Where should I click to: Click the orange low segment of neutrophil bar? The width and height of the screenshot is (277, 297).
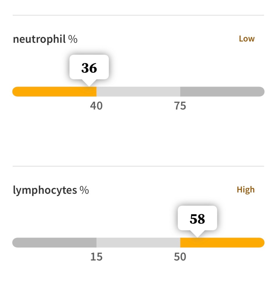point(54,91)
